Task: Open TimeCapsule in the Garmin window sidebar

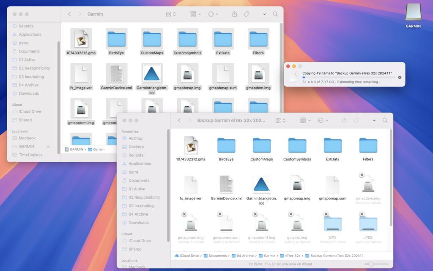Action: tap(30, 155)
